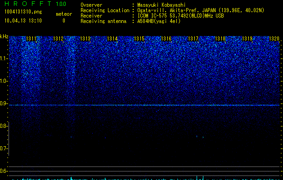This screenshot has width=283, height=180.
Task: Click the Receiving antenna label
Action: [x=103, y=21]
